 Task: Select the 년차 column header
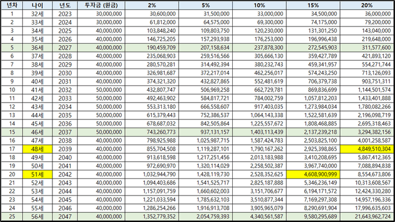12,5
